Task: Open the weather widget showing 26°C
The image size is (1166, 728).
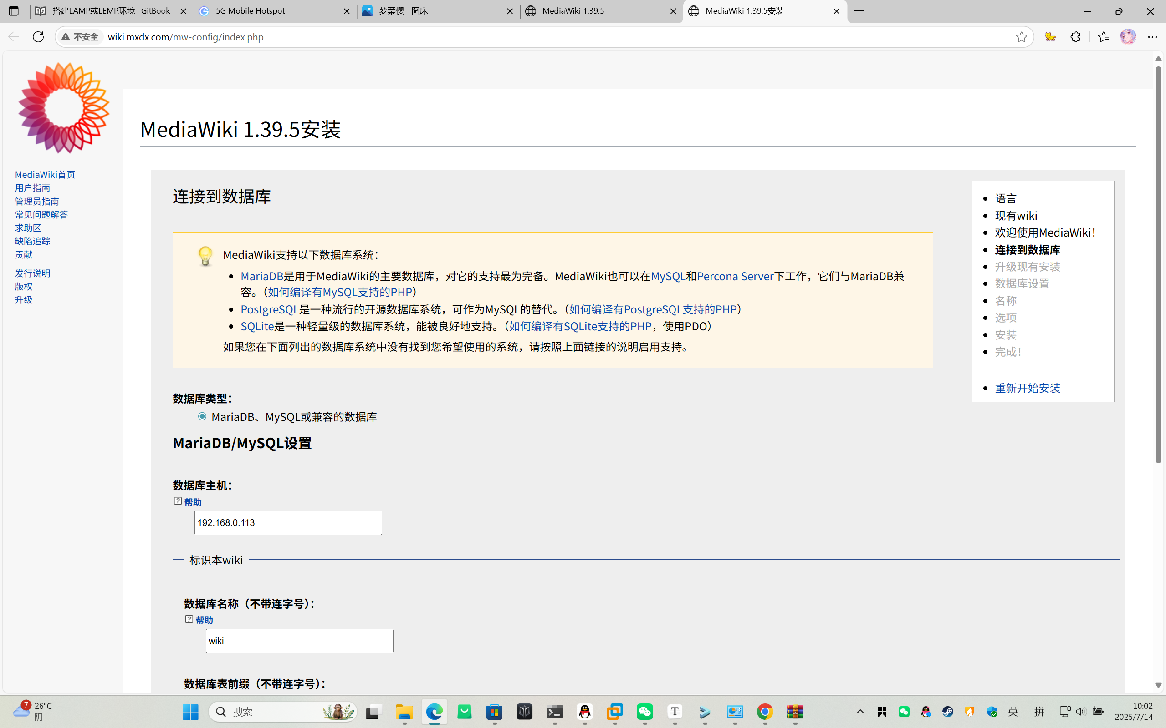Action: pyautogui.click(x=33, y=711)
